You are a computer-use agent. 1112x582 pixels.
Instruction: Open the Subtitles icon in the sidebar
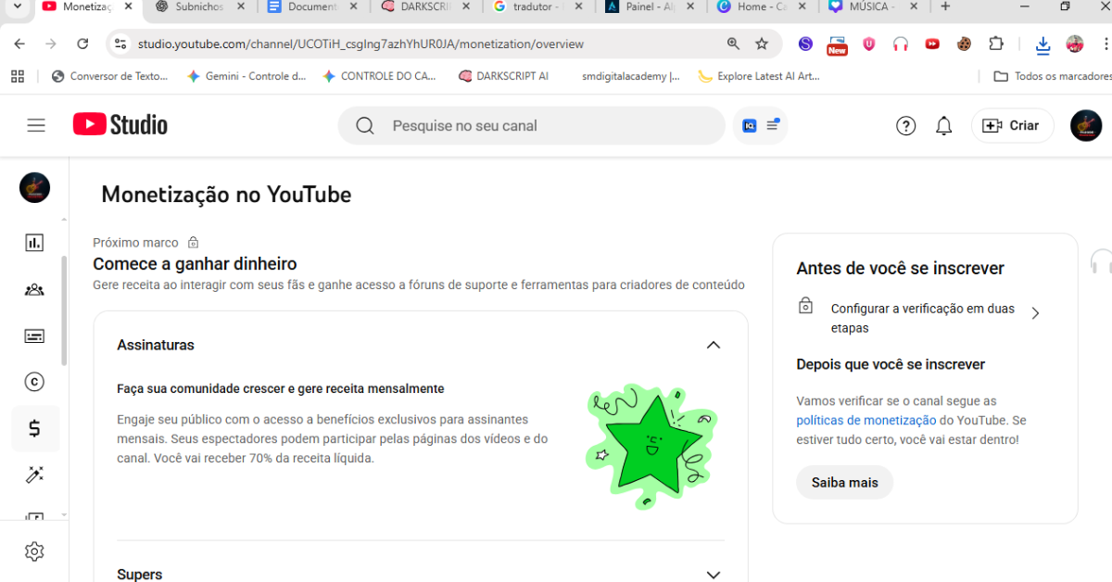tap(34, 335)
